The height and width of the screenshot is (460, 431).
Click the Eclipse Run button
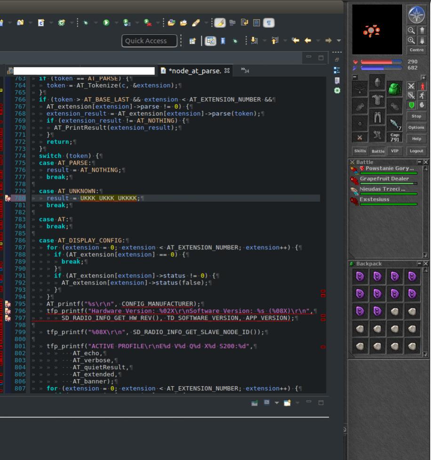click(106, 23)
